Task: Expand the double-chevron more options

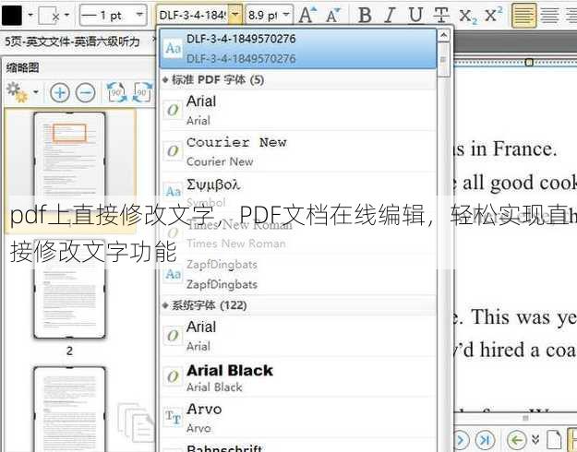Action: click(x=535, y=439)
